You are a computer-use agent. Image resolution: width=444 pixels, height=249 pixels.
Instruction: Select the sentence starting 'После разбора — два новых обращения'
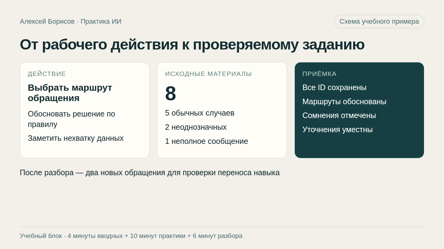(150, 173)
